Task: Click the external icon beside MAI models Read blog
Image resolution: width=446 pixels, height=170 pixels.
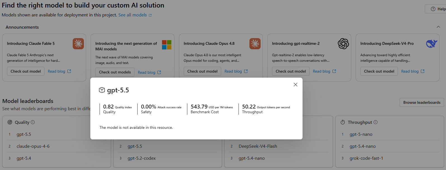Action: [x=159, y=72]
